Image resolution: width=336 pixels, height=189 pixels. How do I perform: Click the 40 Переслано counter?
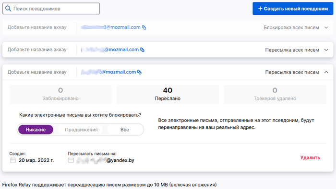tap(168, 94)
